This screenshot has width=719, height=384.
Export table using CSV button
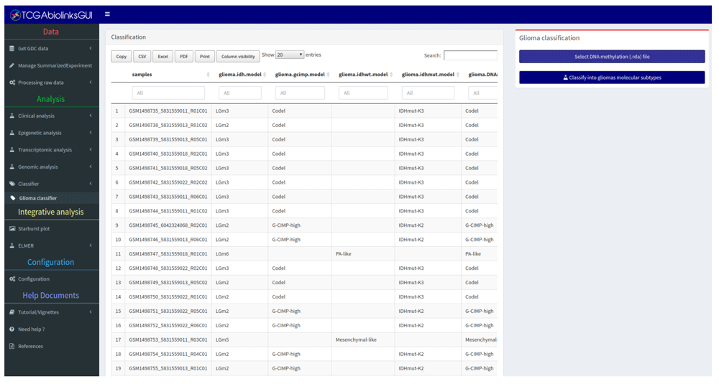(x=142, y=56)
